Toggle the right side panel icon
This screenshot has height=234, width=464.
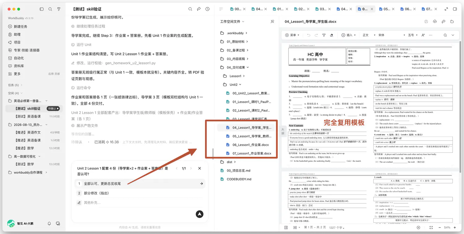point(455,9)
